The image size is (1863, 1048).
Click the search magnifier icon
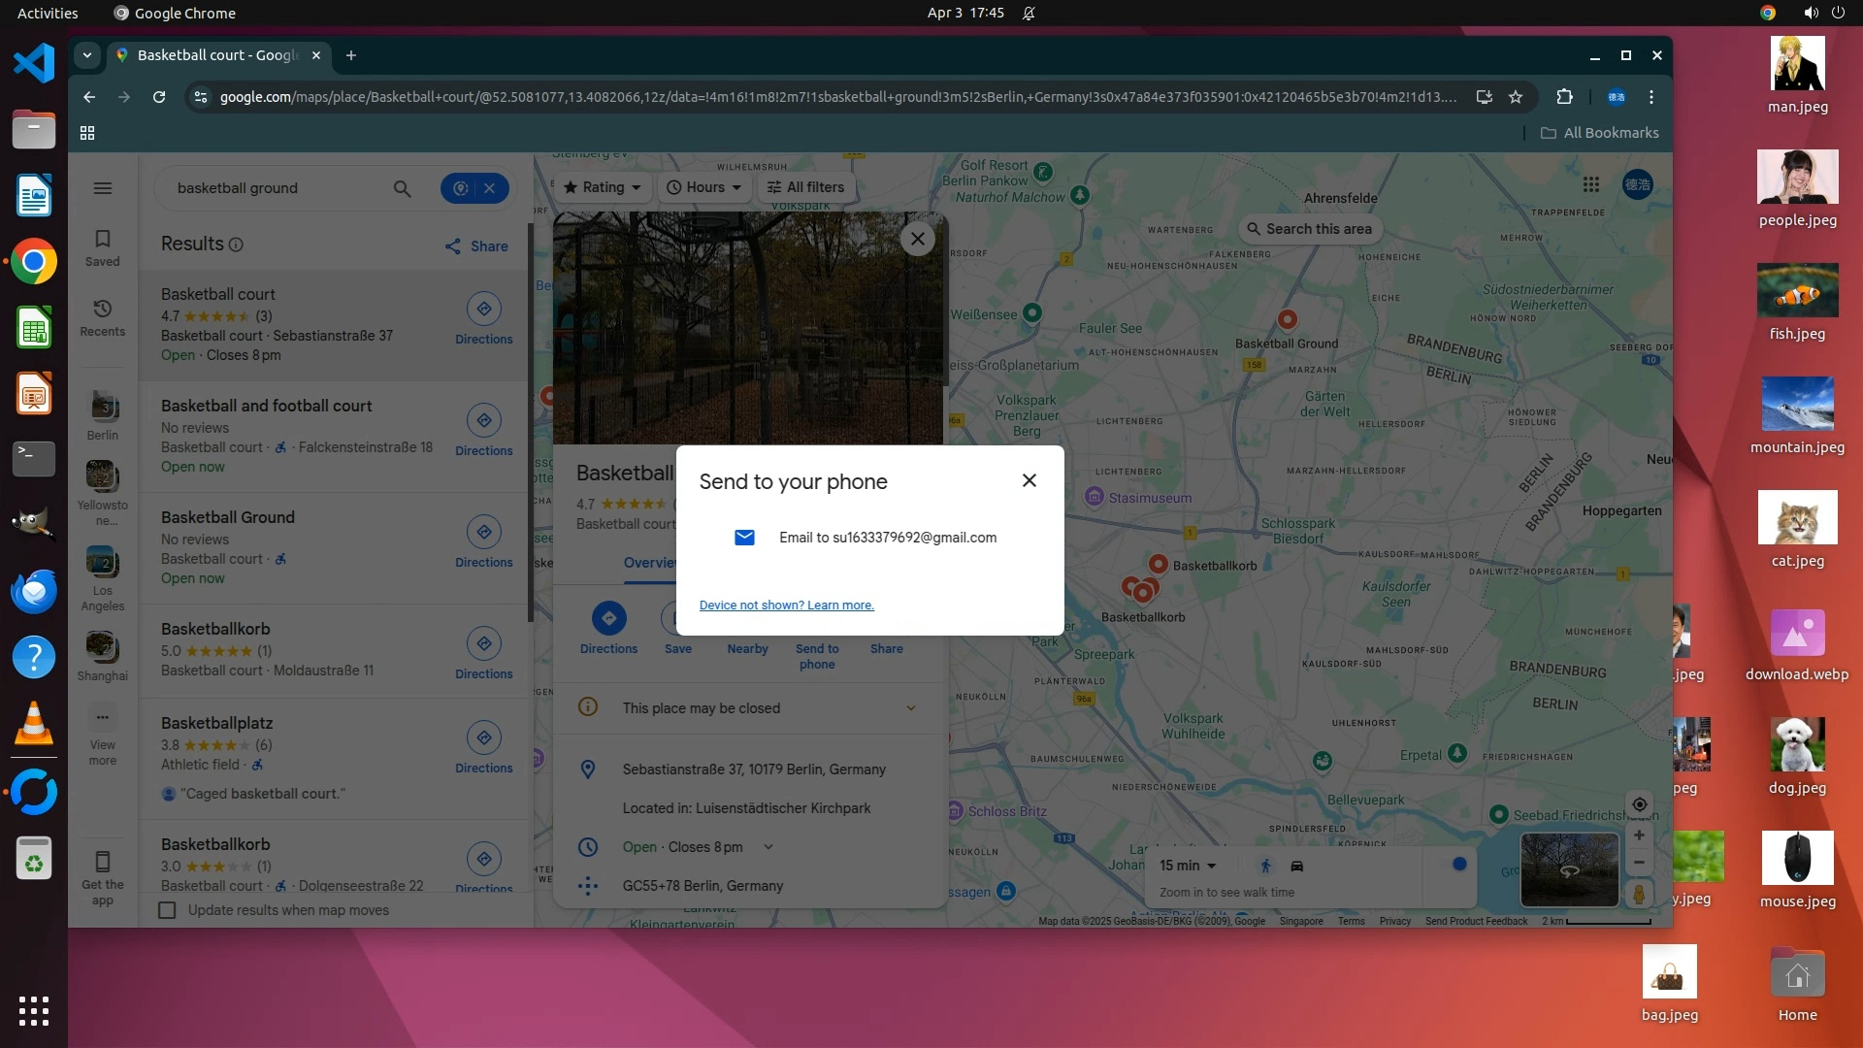(x=402, y=188)
